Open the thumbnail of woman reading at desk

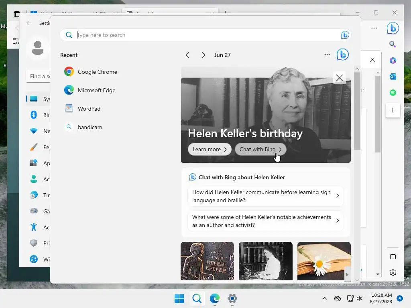pos(266,261)
